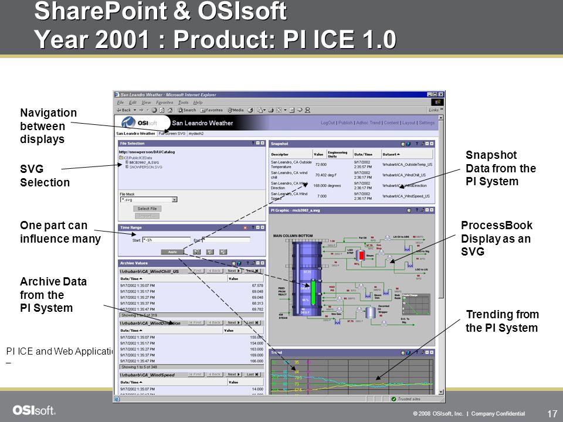Go to the IE Home page icon
The height and width of the screenshot is (422, 563).
click(x=170, y=110)
